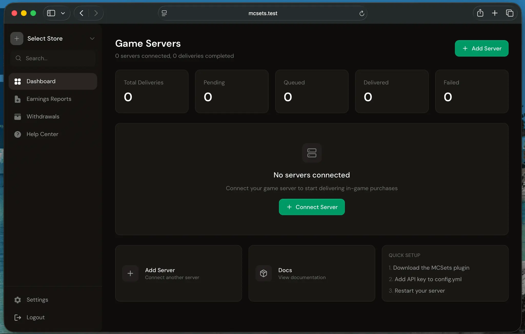Open a new tab with the plus icon
This screenshot has width=525, height=334.
click(x=495, y=13)
